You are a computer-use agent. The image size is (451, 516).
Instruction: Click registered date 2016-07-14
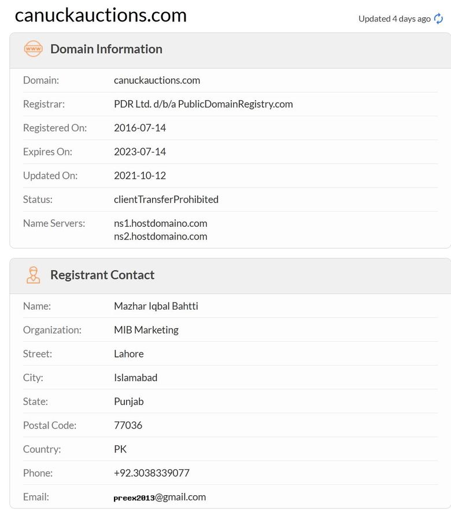[x=140, y=128]
